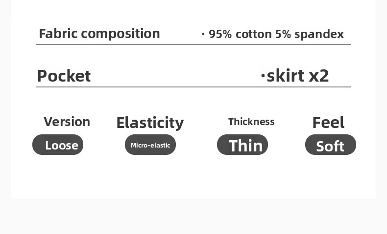Click the 95% cotton text
The width and height of the screenshot is (387, 234).
point(240,34)
